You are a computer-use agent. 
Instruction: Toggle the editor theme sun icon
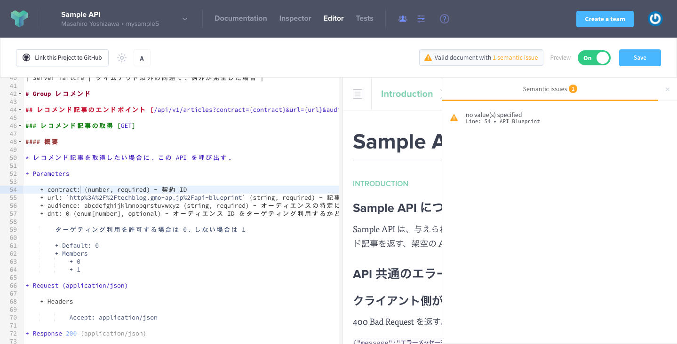coord(122,58)
